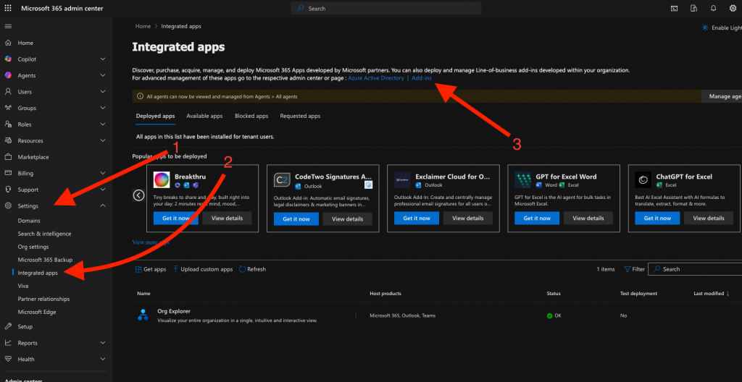This screenshot has width=742, height=382.
Task: Open Org settings in sidebar
Action: [x=33, y=247]
